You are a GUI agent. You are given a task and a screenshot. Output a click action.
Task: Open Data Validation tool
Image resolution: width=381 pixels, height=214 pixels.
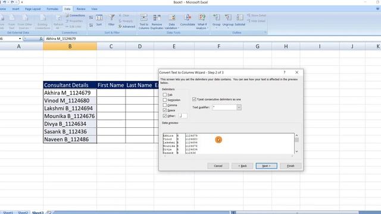click(171, 21)
